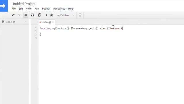Viewport: 184px width, 104px height.
Task: Click line number 4 in the gutter
Action: [x=36, y=38]
